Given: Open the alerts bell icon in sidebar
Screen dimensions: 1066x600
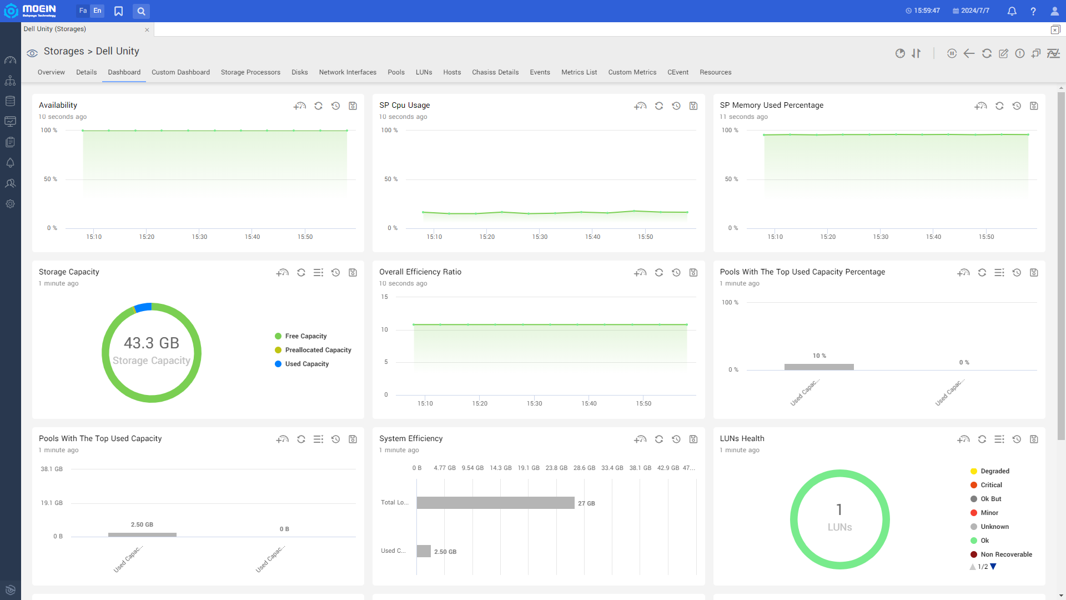Looking at the screenshot, I should point(10,163).
